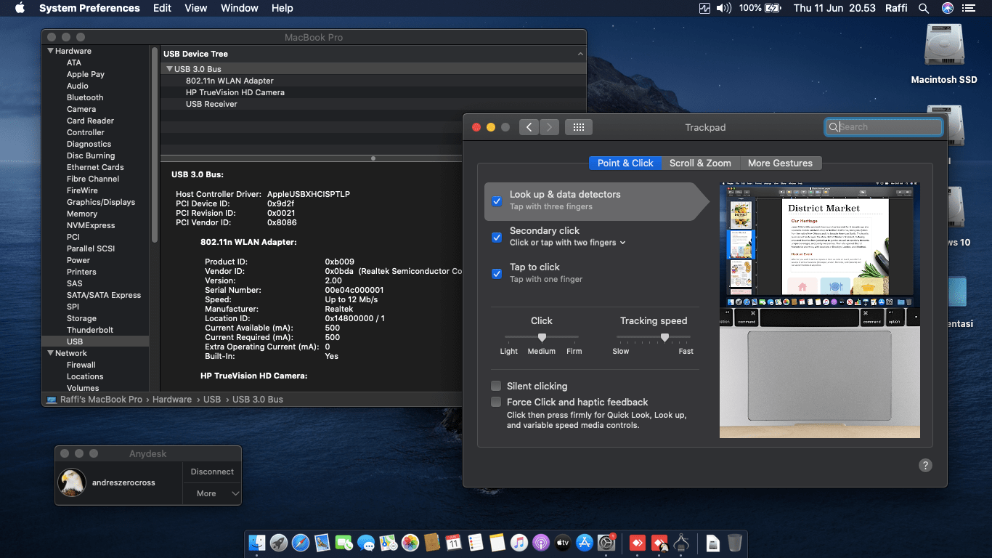The image size is (992, 558).
Task: Open the View menu
Action: point(196,8)
